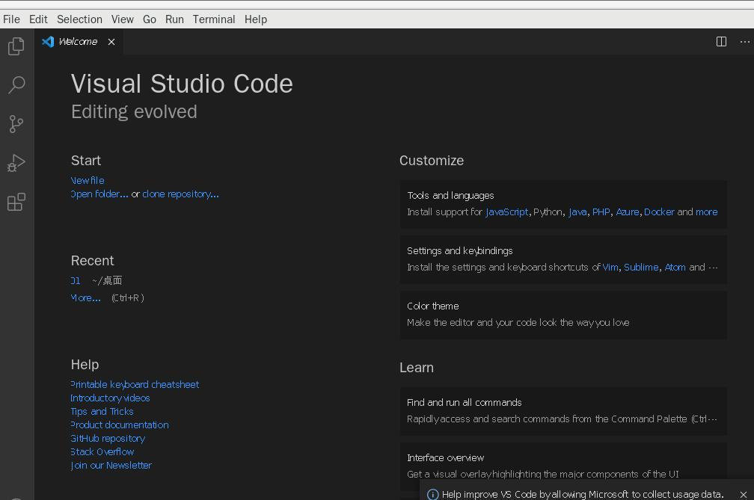Viewport: 754px width, 500px height.
Task: Click the Python language support link
Action: (548, 212)
